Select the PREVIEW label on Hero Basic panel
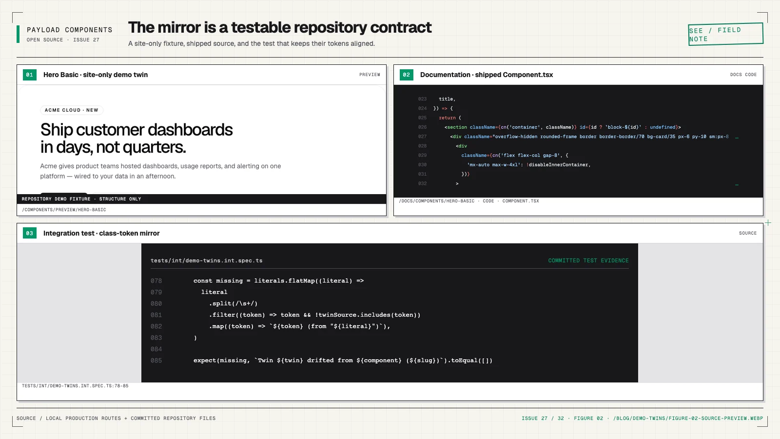The width and height of the screenshot is (780, 439). pos(370,75)
